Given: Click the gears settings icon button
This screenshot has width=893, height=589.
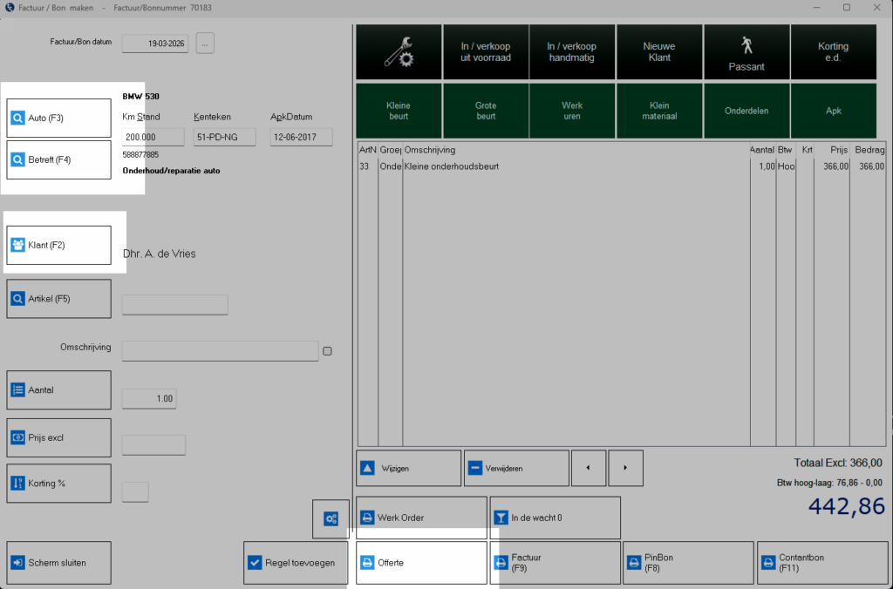Looking at the screenshot, I should click(331, 519).
